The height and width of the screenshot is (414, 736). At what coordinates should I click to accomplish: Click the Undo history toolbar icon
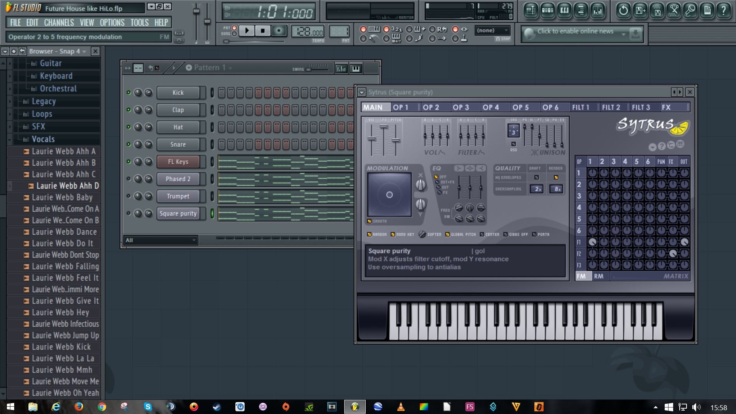click(x=624, y=10)
